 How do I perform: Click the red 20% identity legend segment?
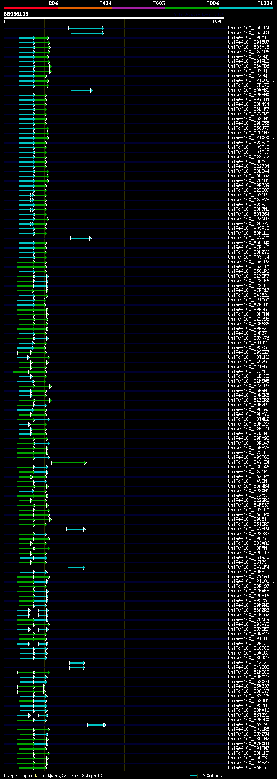tap(31, 8)
